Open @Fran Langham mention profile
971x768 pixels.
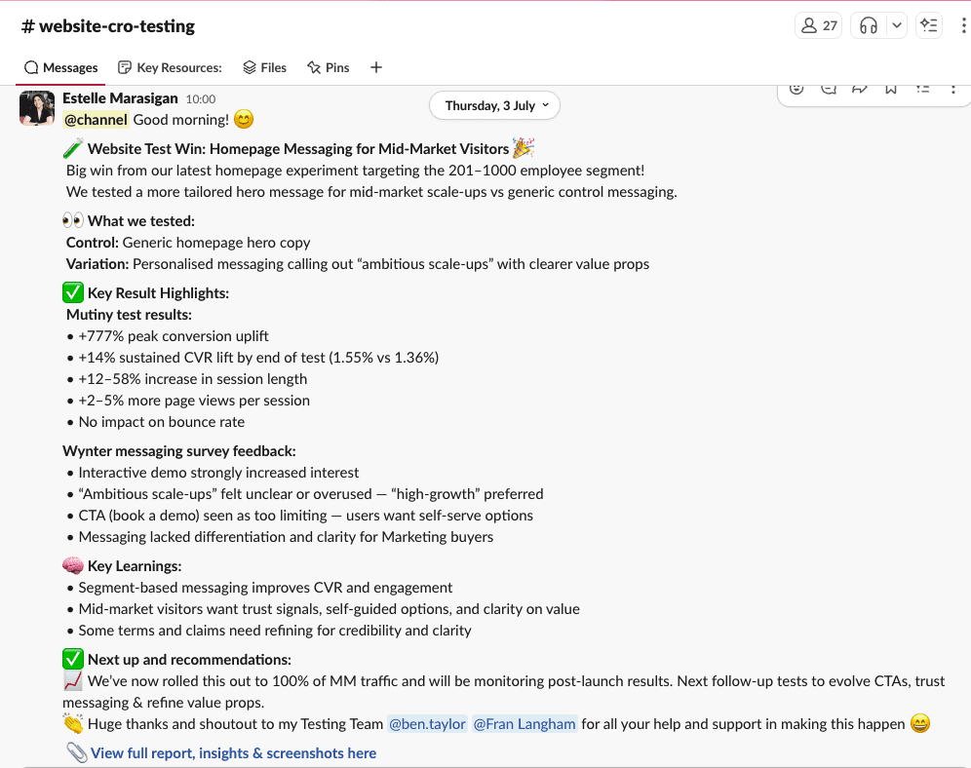tap(524, 724)
